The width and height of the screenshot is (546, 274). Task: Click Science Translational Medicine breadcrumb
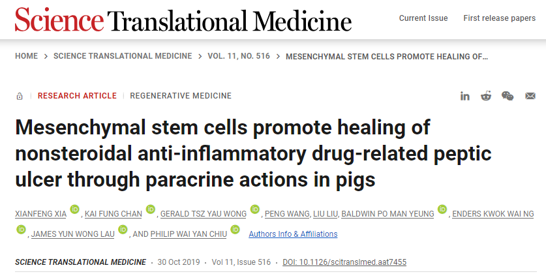(x=123, y=56)
